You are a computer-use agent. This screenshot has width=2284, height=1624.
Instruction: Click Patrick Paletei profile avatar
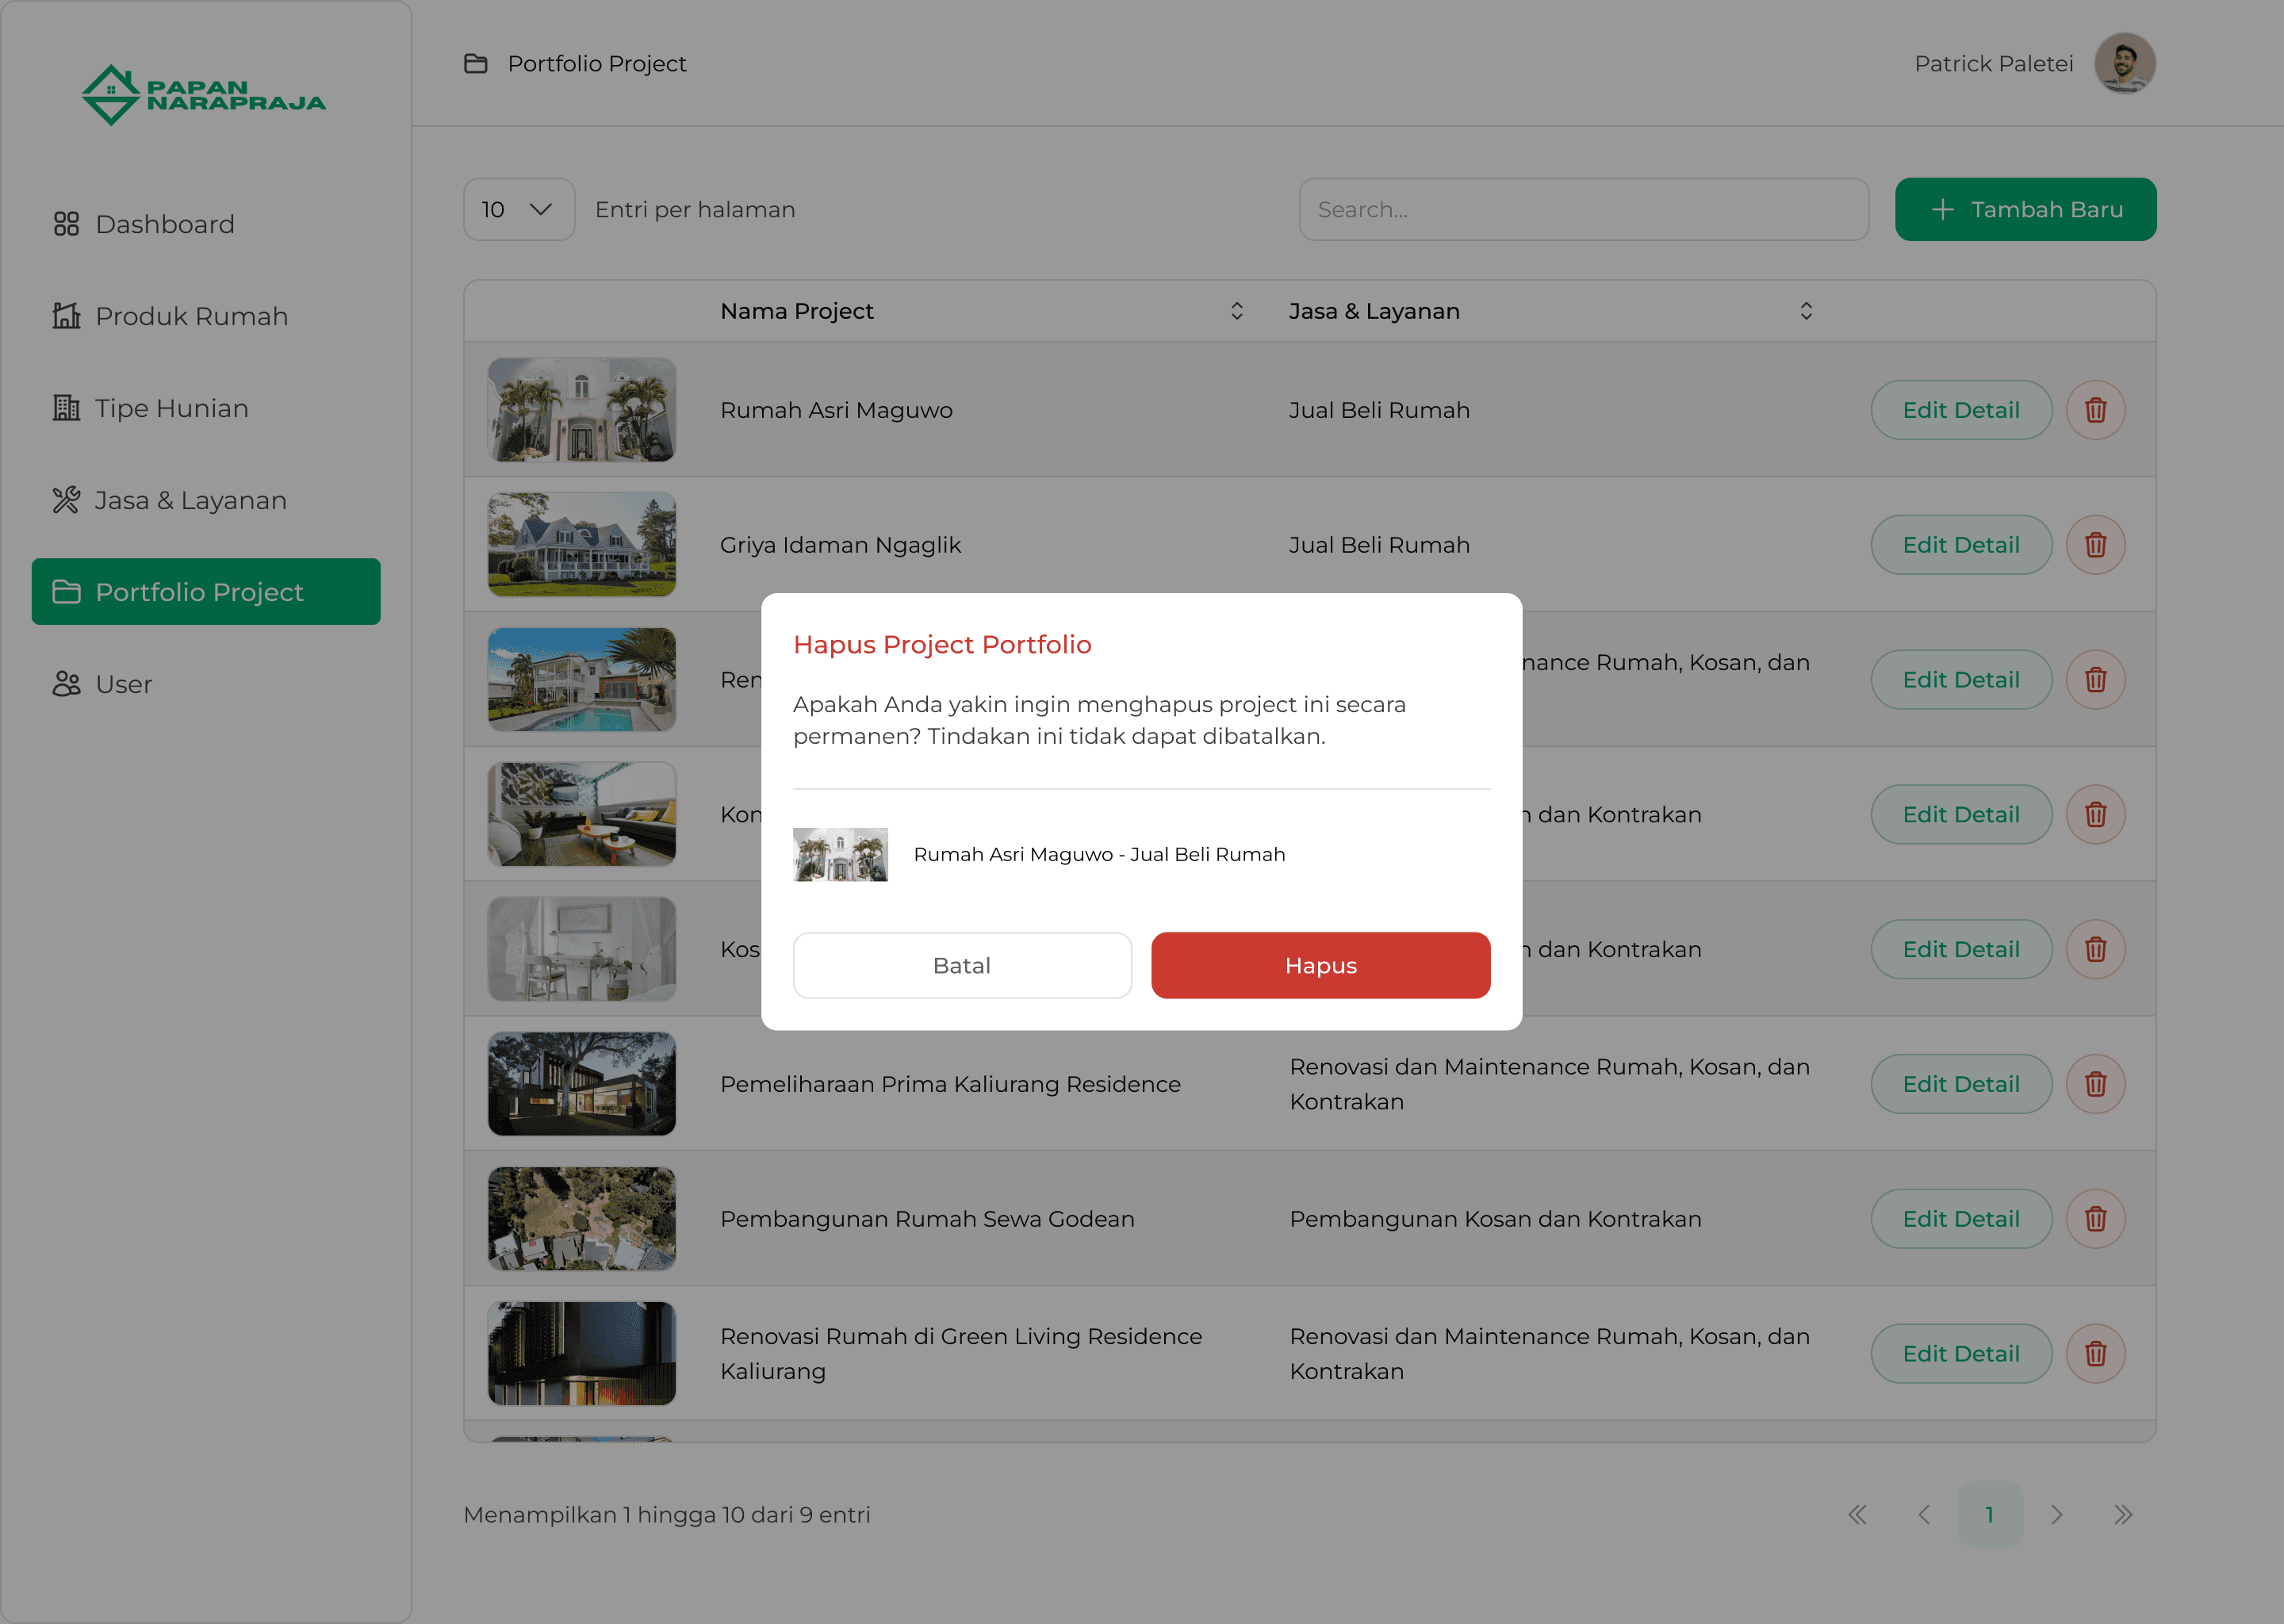pos(2124,64)
